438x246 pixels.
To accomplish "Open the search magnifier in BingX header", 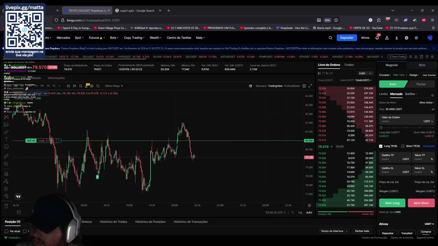I will tap(330, 38).
